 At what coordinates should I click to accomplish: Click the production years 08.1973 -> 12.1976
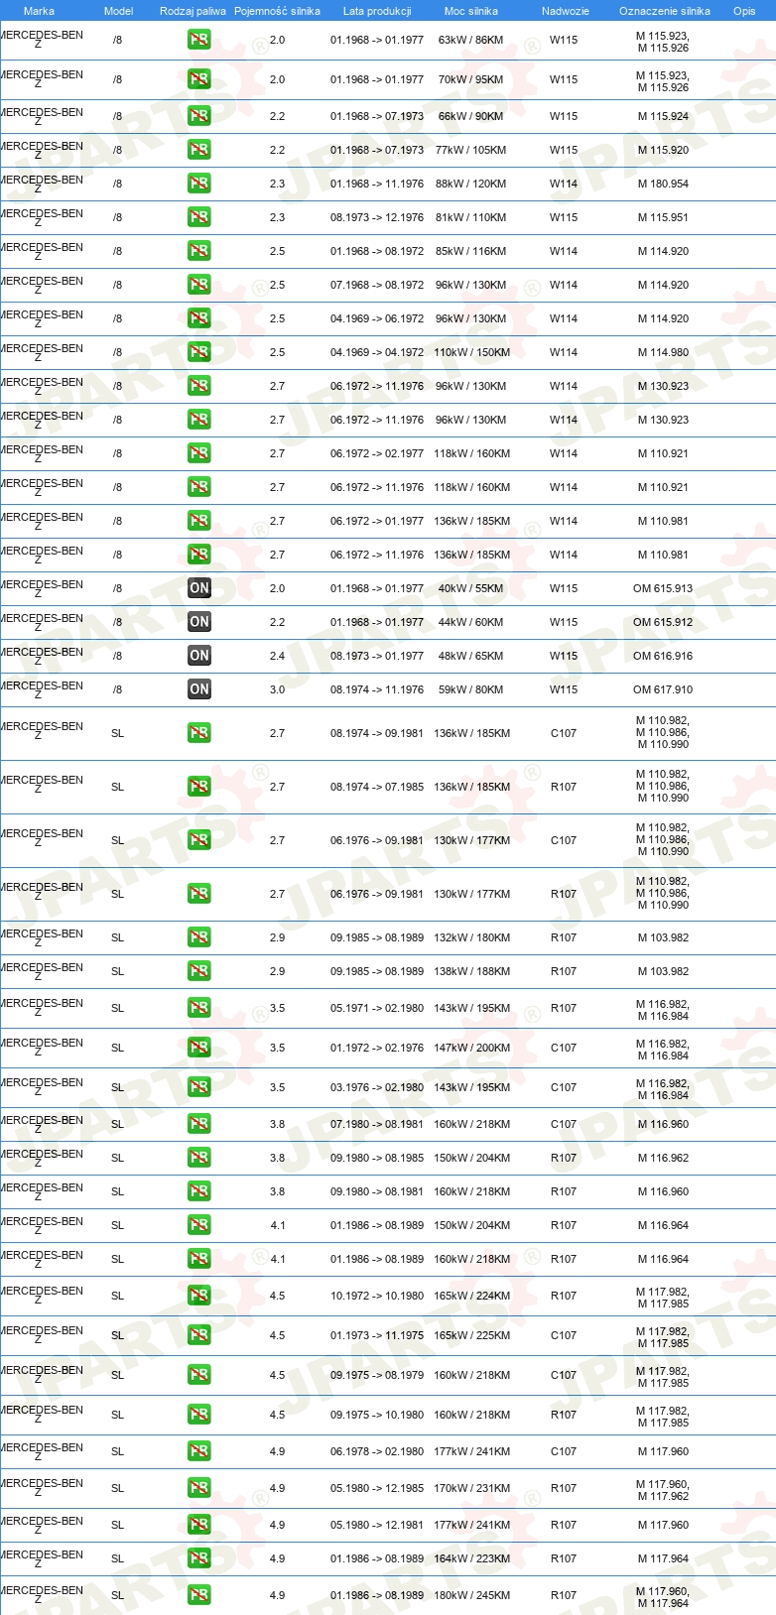[377, 218]
